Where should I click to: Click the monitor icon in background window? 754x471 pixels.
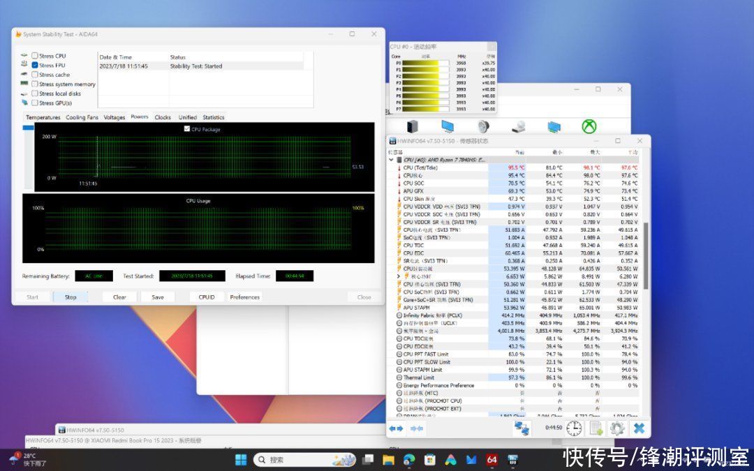pos(448,126)
